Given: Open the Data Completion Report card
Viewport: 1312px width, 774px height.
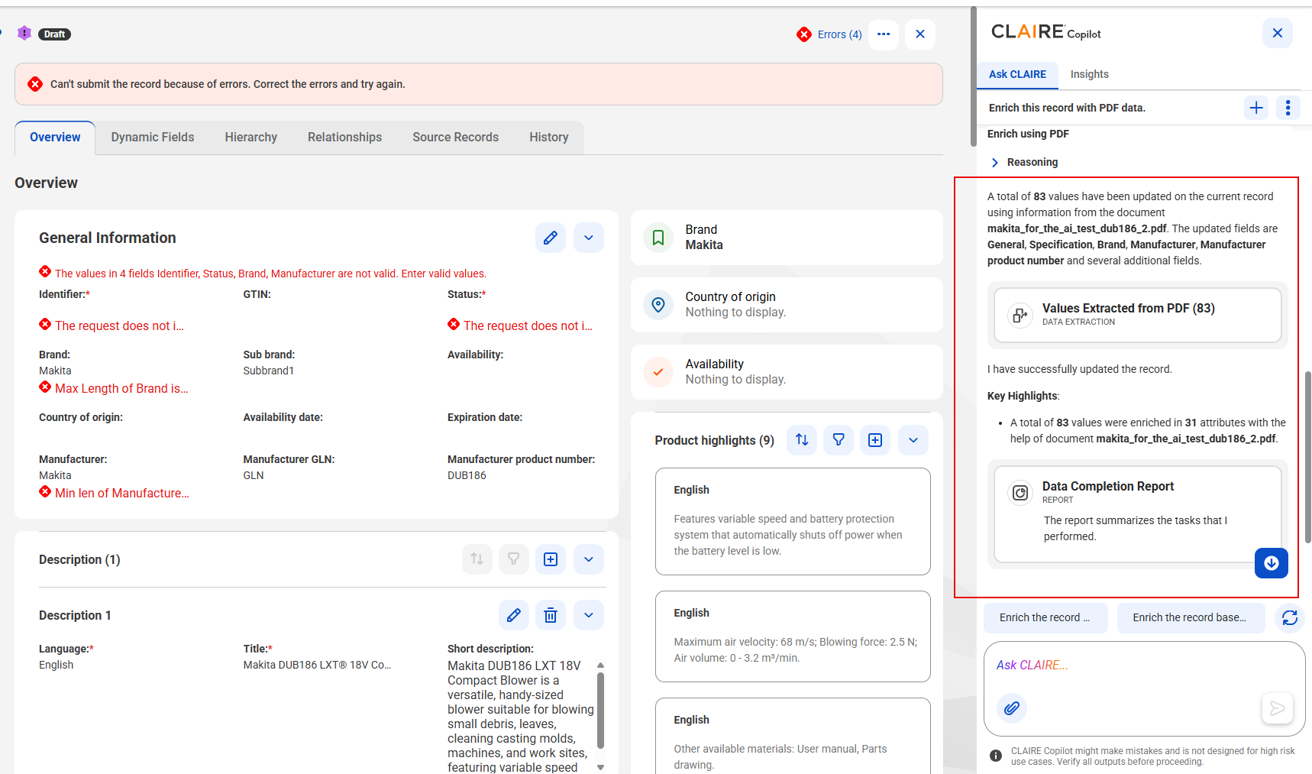Looking at the screenshot, I should (x=1138, y=514).
